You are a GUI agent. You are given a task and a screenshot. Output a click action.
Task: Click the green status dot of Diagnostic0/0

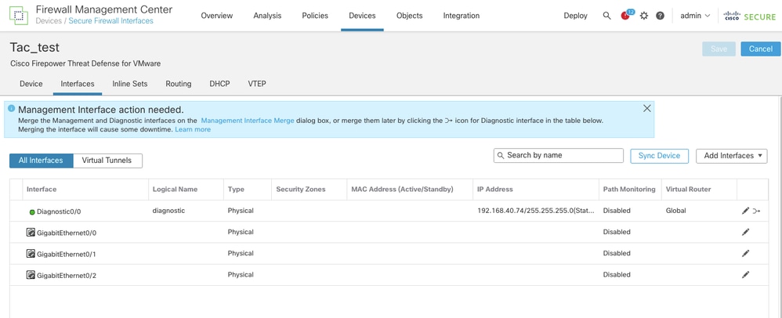[32, 211]
